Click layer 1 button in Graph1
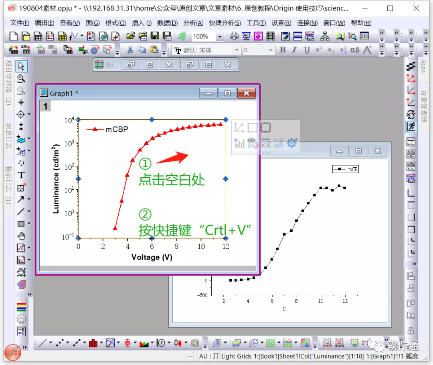This screenshot has height=365, width=433. (45, 106)
